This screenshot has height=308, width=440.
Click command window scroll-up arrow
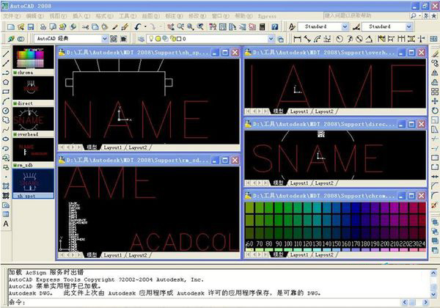point(433,273)
